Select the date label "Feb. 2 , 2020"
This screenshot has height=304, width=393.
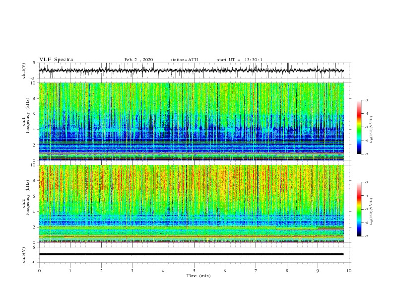pos(138,60)
